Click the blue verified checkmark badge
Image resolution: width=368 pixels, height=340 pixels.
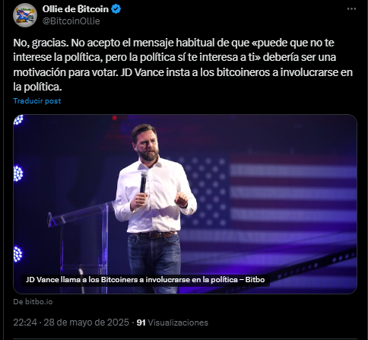116,9
